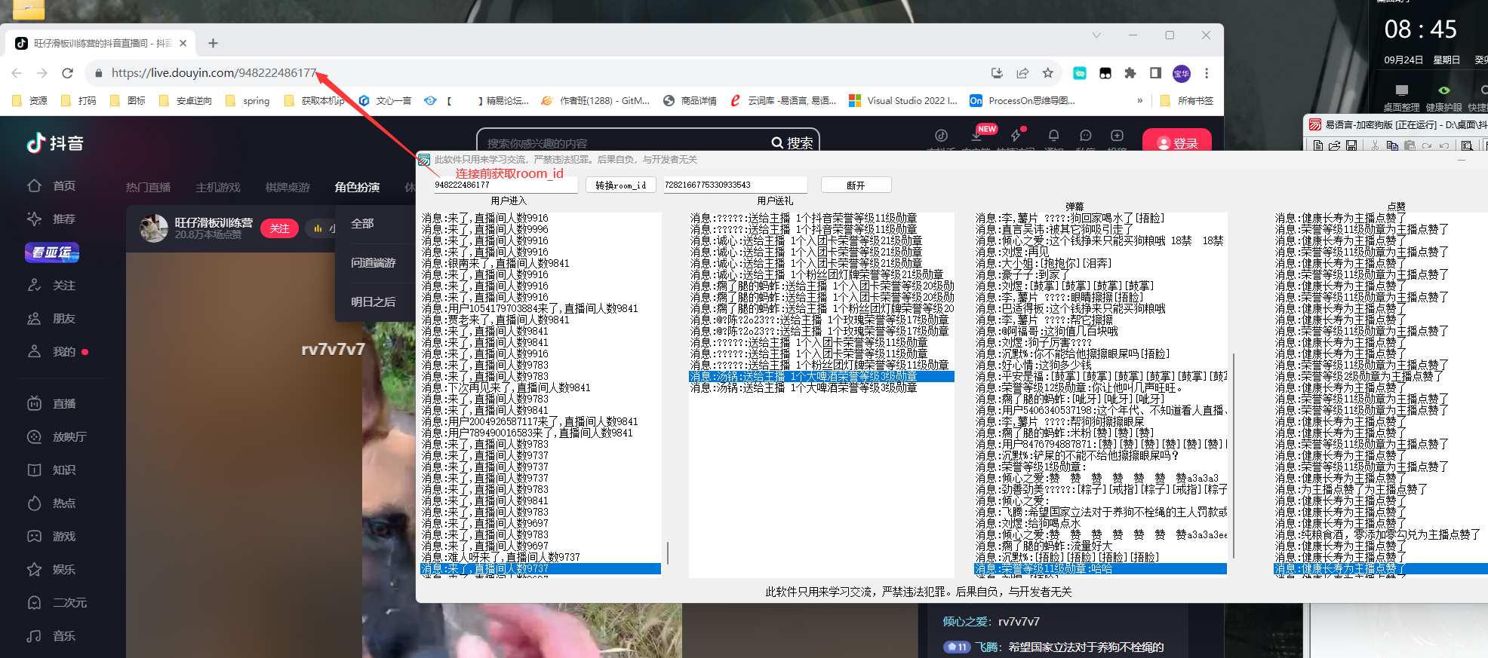
Task: Click the room ID input field with 948222486177
Action: [x=506, y=185]
